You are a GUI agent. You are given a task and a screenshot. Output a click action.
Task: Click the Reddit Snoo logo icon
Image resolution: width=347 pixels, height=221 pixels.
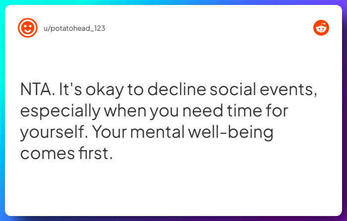321,28
